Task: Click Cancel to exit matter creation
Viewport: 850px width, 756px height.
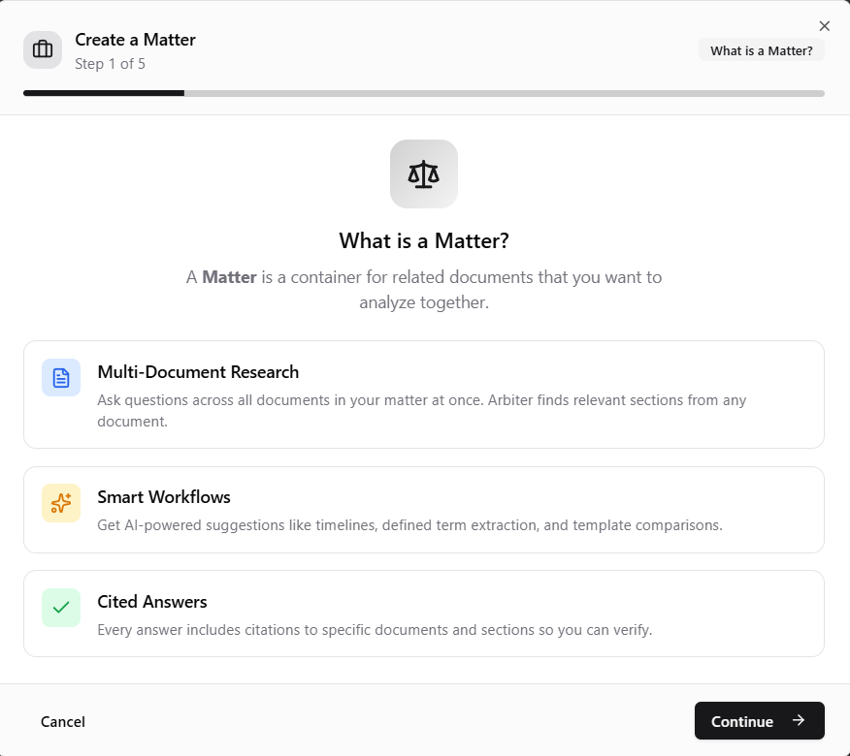Action: pos(62,721)
